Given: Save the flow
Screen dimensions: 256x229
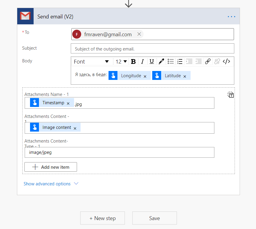Looking at the screenshot, I should pyautogui.click(x=155, y=218).
